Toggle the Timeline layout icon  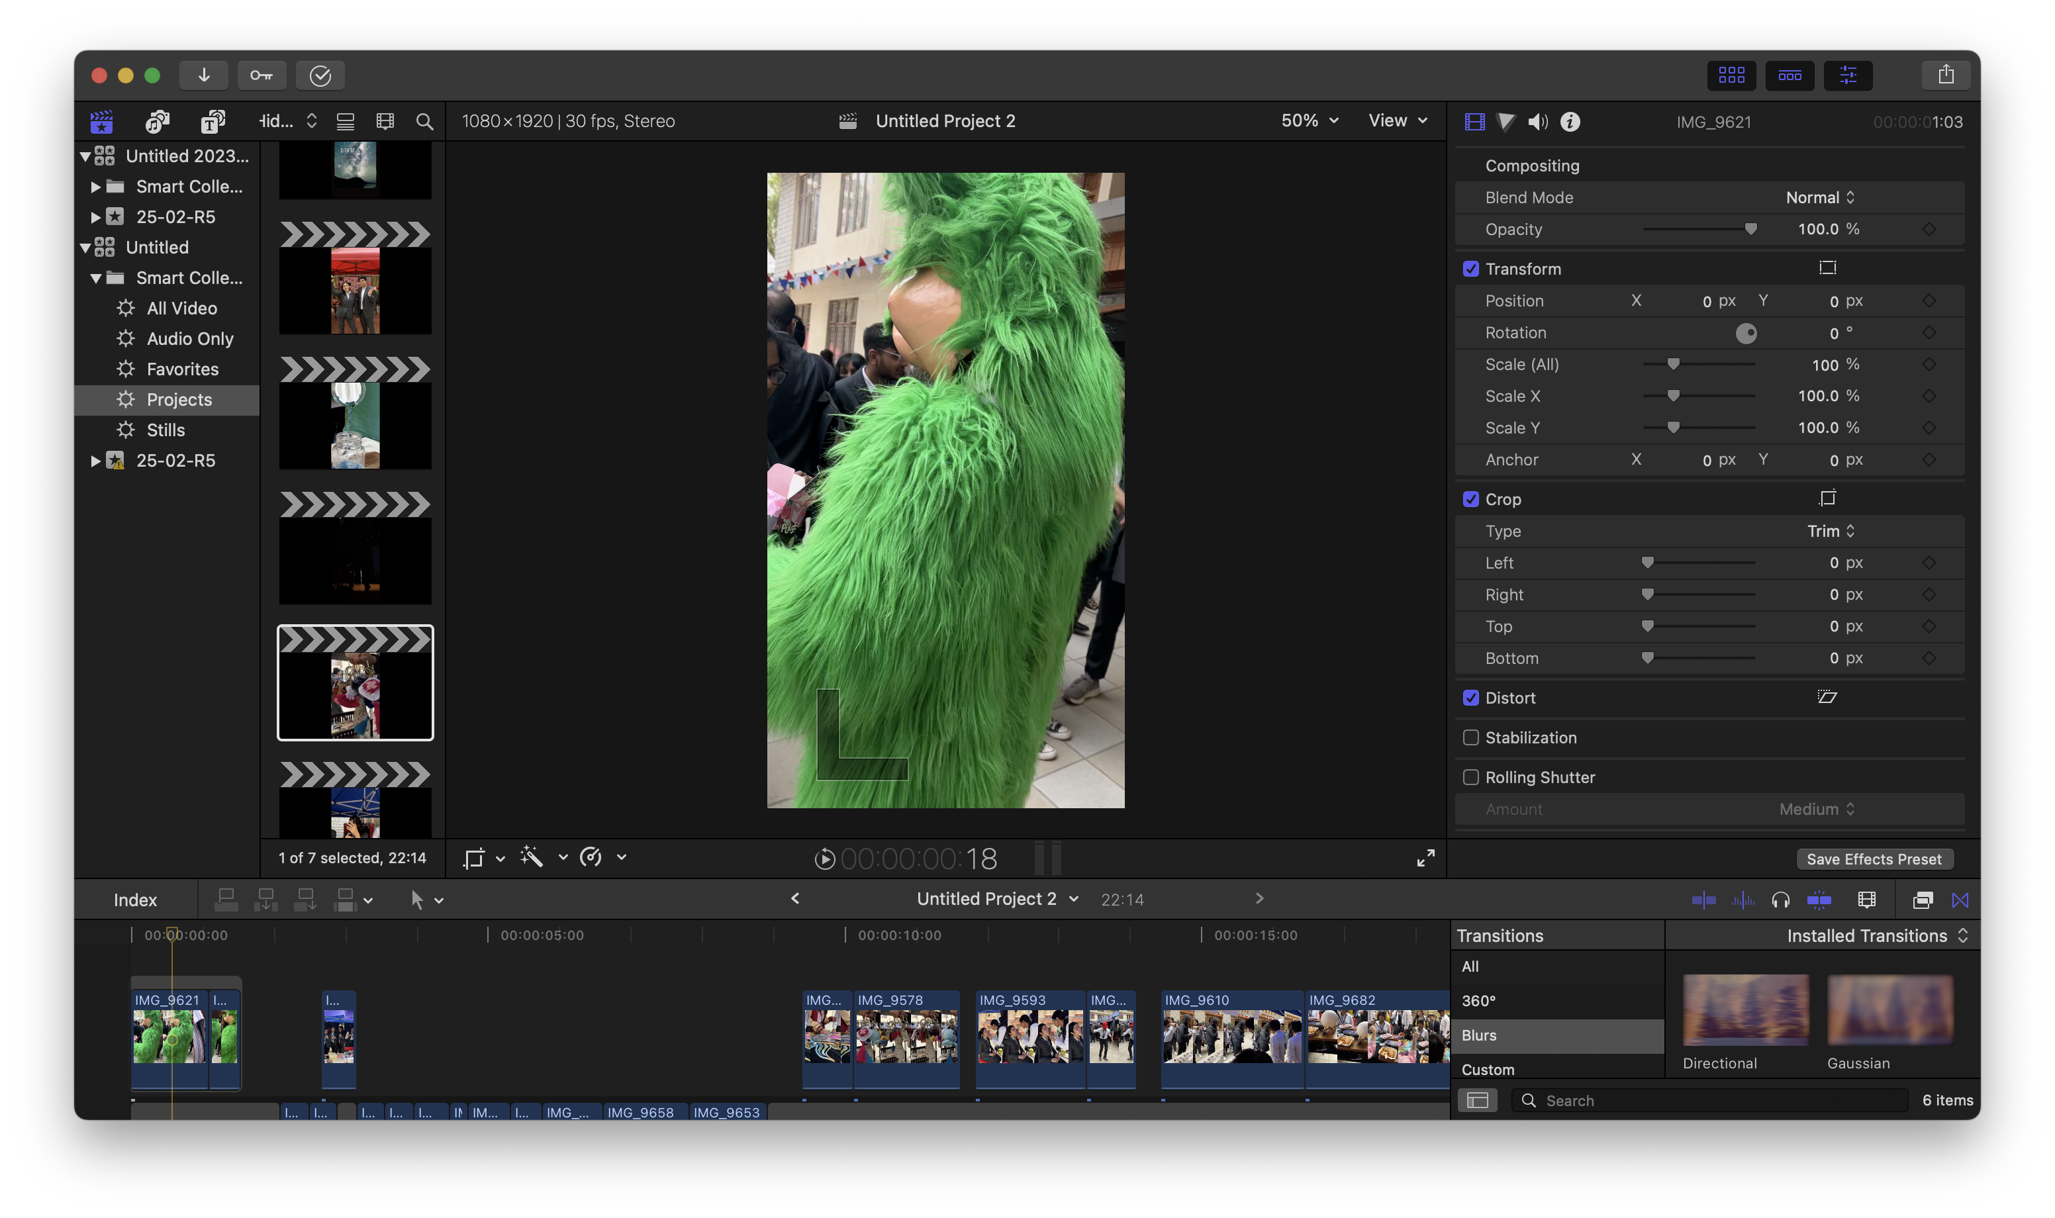click(1789, 75)
